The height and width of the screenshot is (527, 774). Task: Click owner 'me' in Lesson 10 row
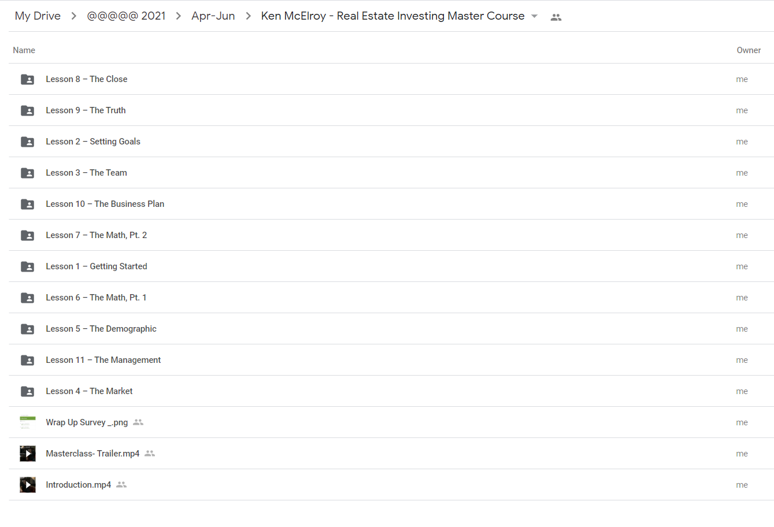point(742,204)
